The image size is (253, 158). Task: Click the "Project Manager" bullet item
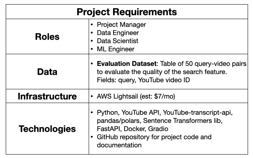coord(122,25)
